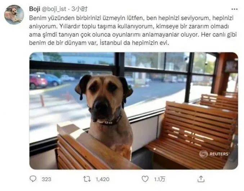Click the last line mentioning İstanbul
The height and width of the screenshot is (191, 244).
click(99, 43)
